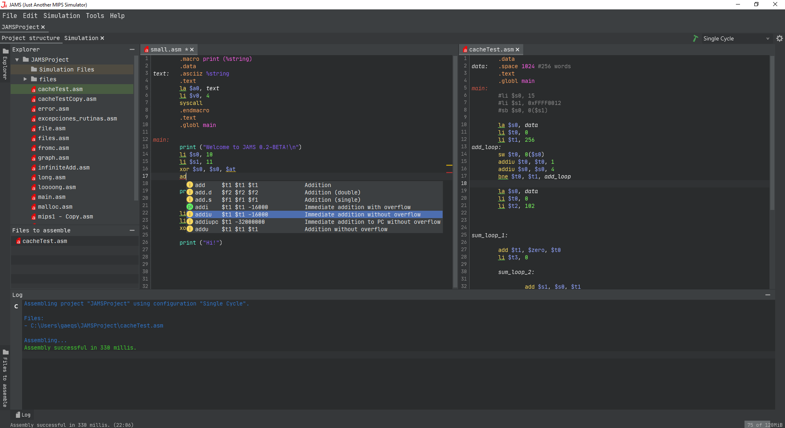Viewport: 785px width, 428px height.
Task: Select the Simulation Files folder
Action: point(72,69)
